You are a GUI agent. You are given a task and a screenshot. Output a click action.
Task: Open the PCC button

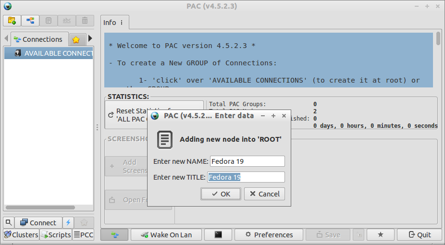84,235
